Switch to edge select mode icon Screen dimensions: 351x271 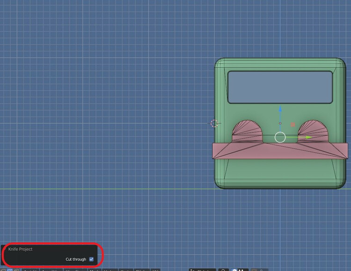(10, 270)
